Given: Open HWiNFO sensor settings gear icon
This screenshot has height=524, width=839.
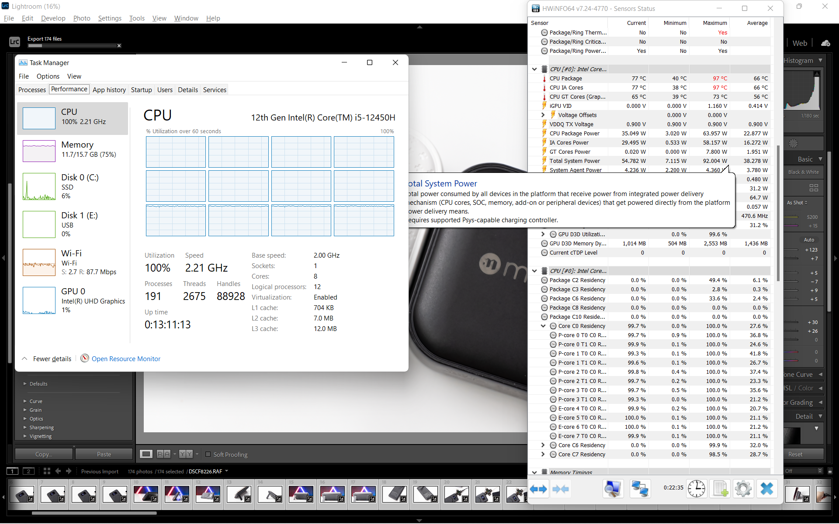Looking at the screenshot, I should point(743,489).
